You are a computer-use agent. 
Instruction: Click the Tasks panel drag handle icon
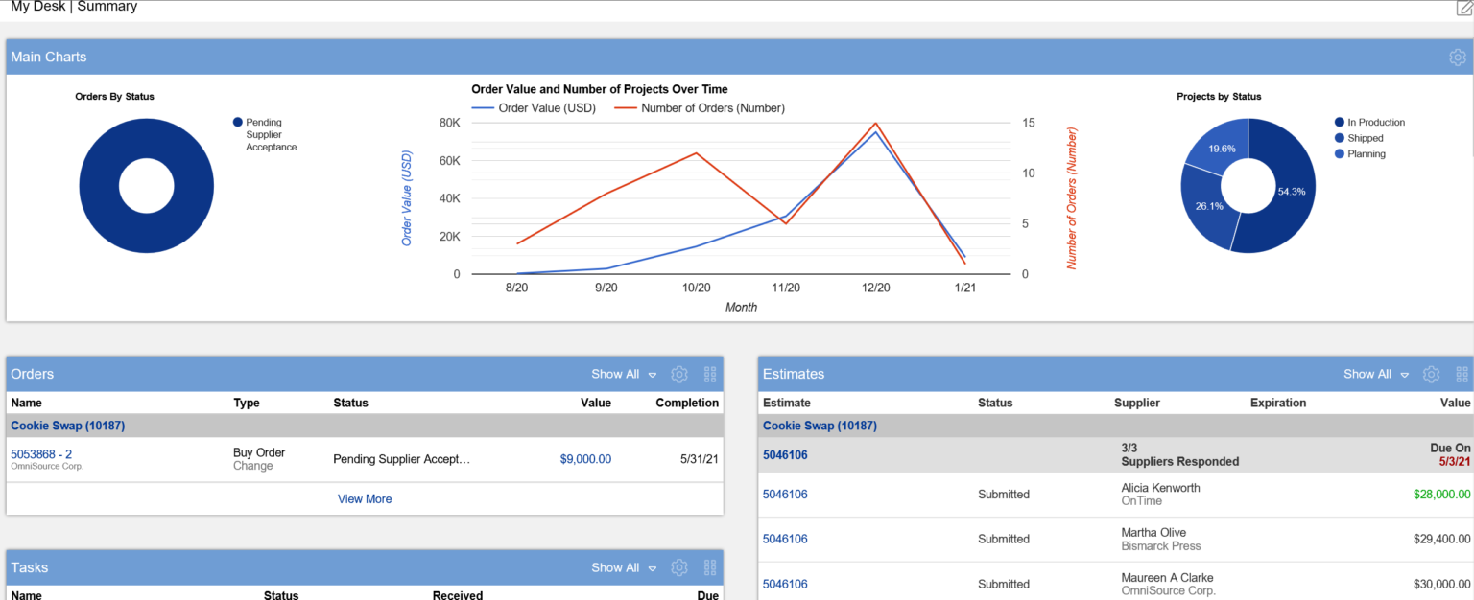[x=710, y=568]
